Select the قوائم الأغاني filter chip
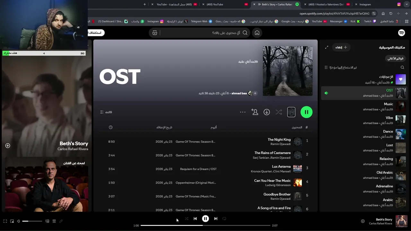Screen dimensions: 411x231 pyautogui.click(x=395, y=58)
